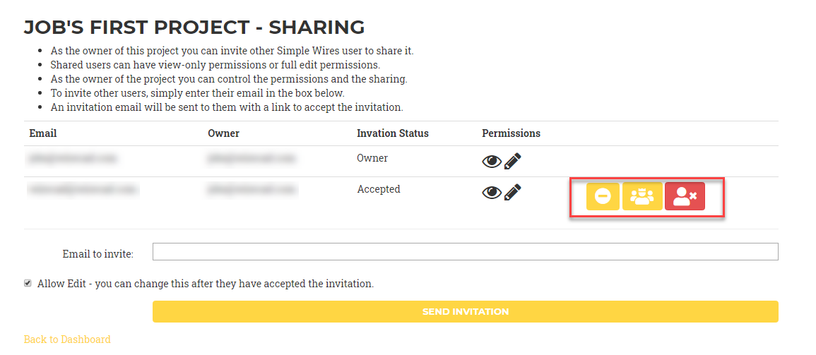Click the red remove user button

[x=685, y=196]
